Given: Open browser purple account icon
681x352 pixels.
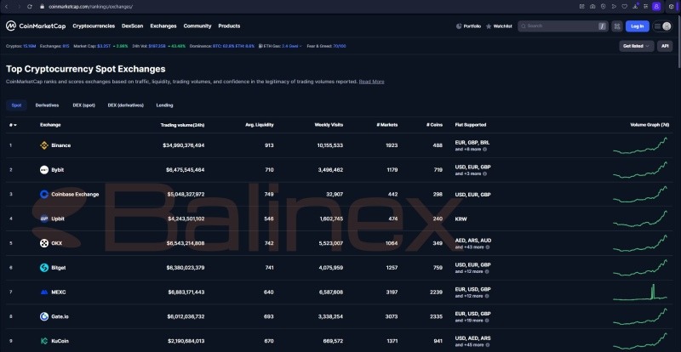Looking at the screenshot, I should (x=656, y=7).
